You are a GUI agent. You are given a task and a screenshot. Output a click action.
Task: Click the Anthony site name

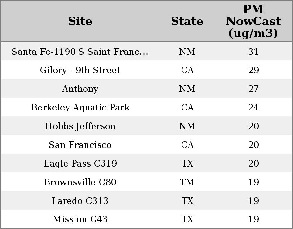point(80,89)
